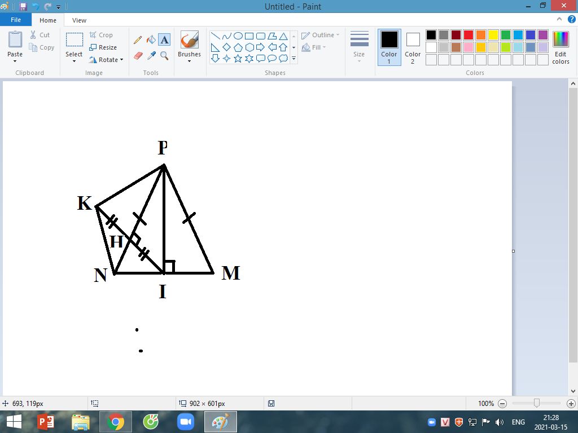Choose the Triangle shape
The image size is (578, 433).
[x=283, y=36]
